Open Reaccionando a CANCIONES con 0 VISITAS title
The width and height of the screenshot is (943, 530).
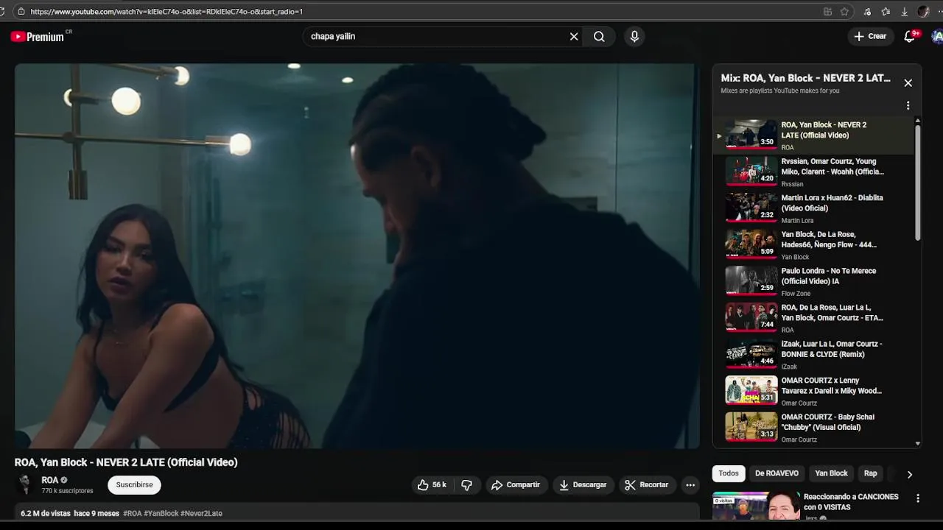pos(851,502)
